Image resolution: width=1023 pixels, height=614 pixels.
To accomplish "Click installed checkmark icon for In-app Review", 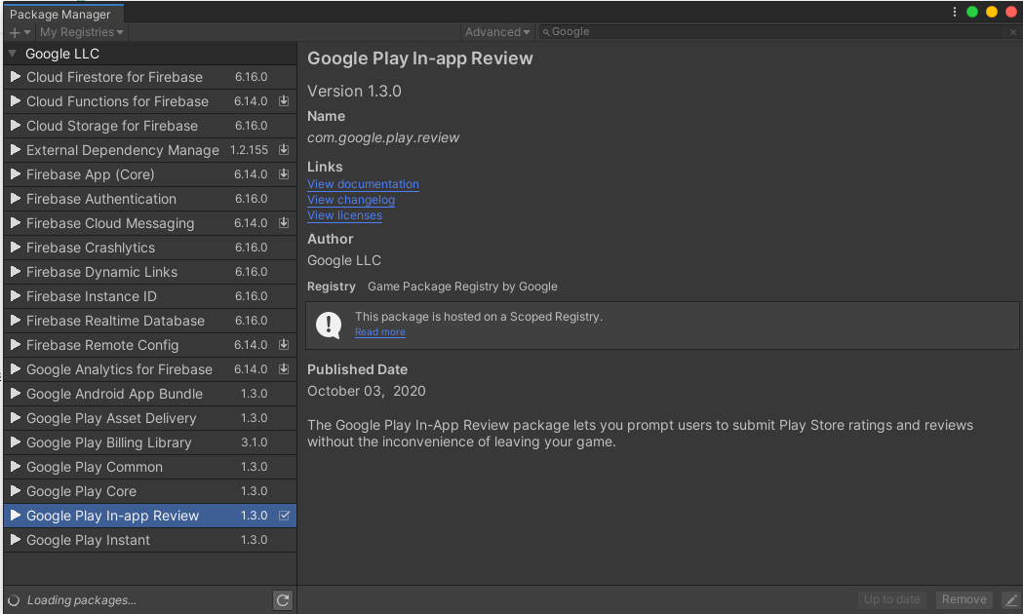I will pyautogui.click(x=285, y=516).
